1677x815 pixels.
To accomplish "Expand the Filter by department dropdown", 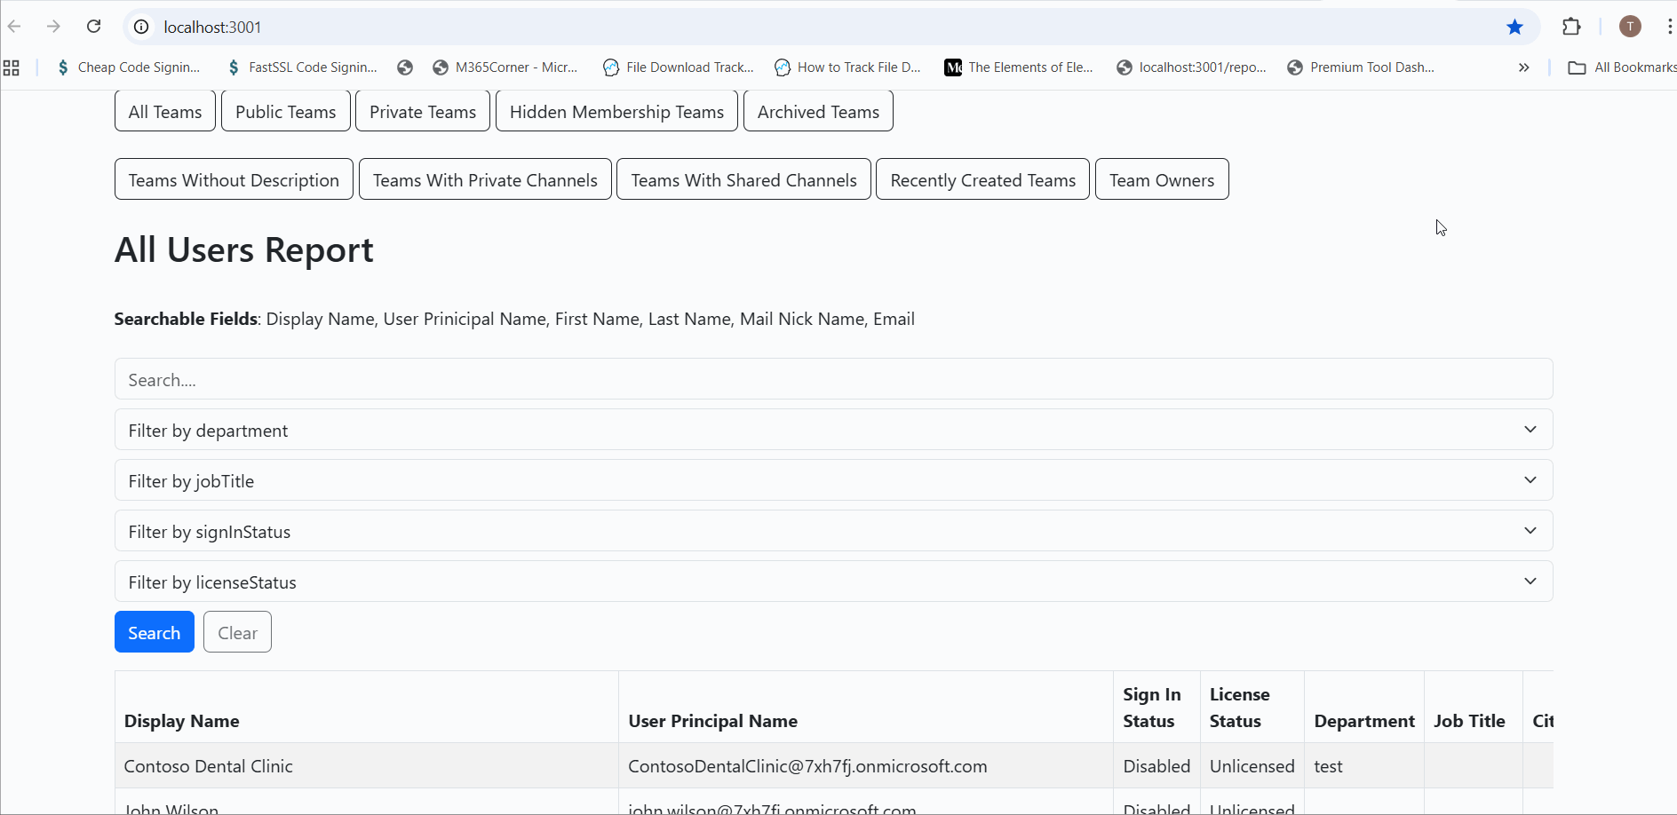I will pyautogui.click(x=833, y=430).
